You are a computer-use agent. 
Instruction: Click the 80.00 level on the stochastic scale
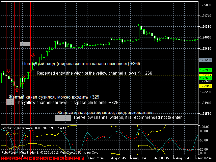[x=205, y=131]
